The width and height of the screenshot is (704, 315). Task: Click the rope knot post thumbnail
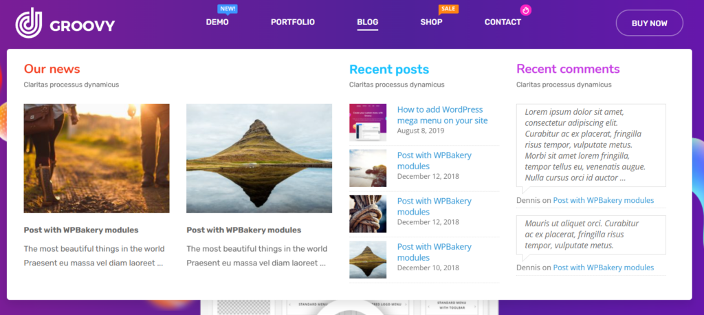point(368,214)
